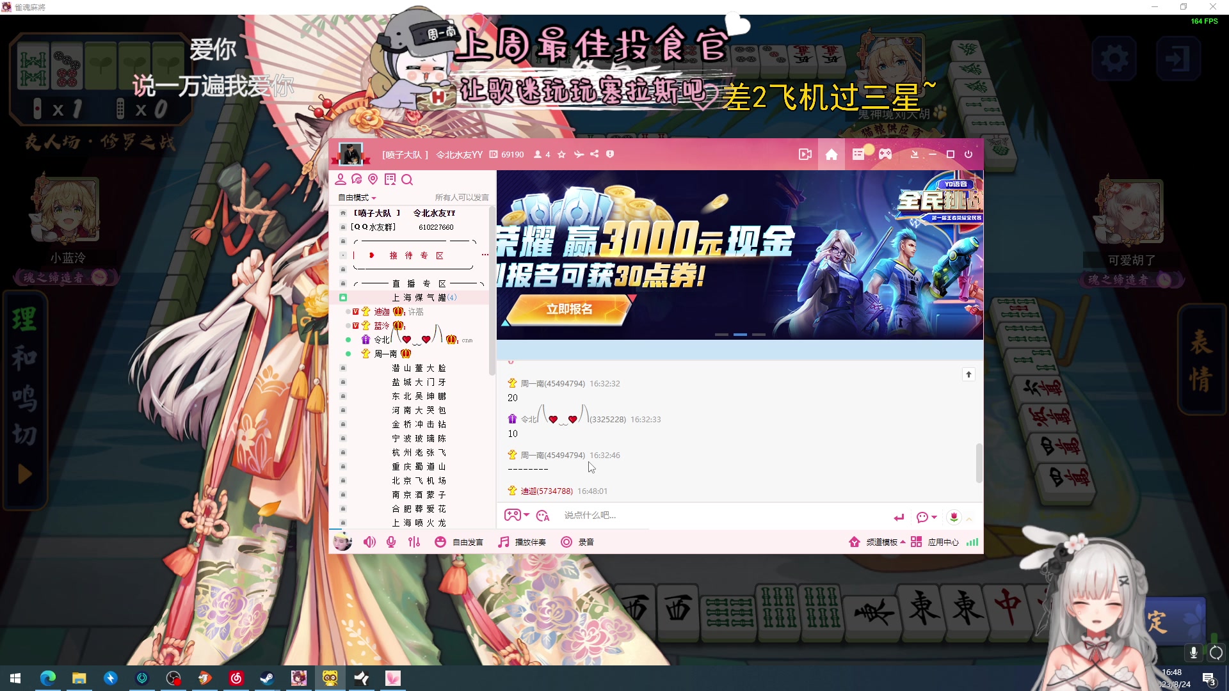Open Steam from taskbar

point(268,678)
